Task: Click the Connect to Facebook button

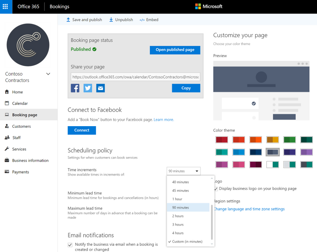Action: [82, 130]
